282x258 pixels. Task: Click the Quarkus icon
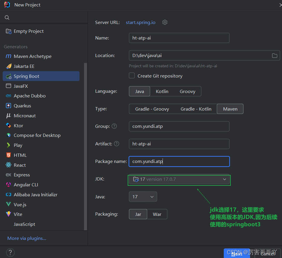point(8,106)
